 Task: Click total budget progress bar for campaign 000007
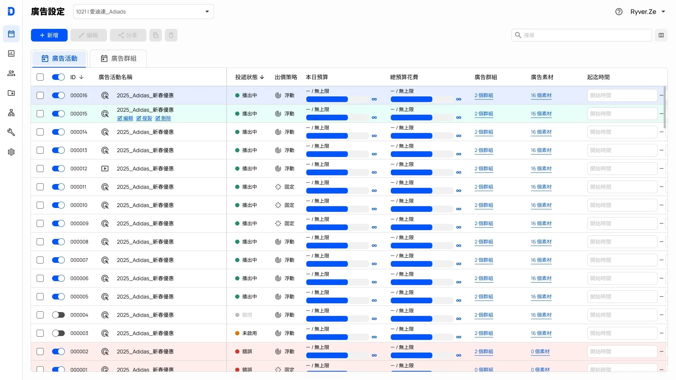(422, 264)
